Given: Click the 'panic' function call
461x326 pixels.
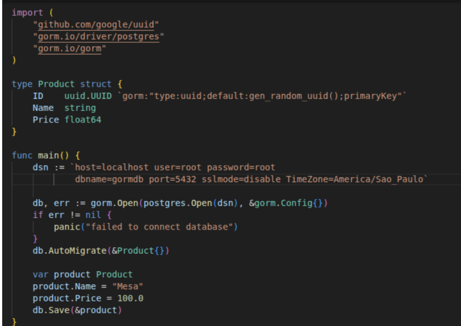Looking at the screenshot, I should [x=67, y=226].
